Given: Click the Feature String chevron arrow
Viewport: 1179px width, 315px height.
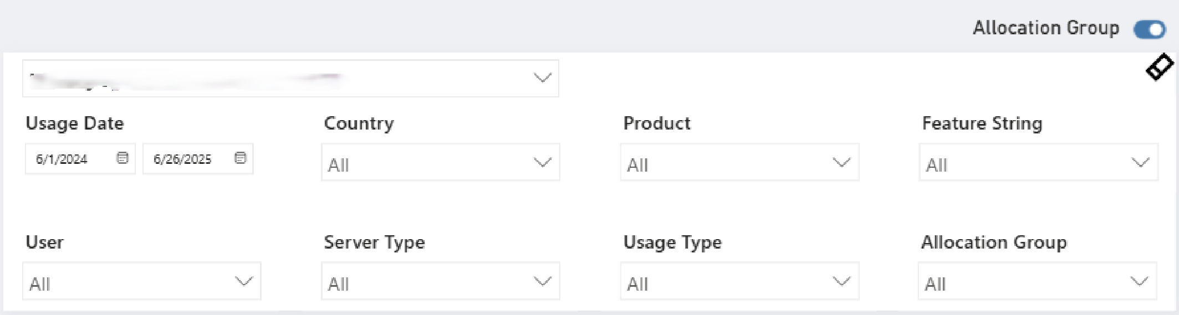Looking at the screenshot, I should (x=1140, y=163).
